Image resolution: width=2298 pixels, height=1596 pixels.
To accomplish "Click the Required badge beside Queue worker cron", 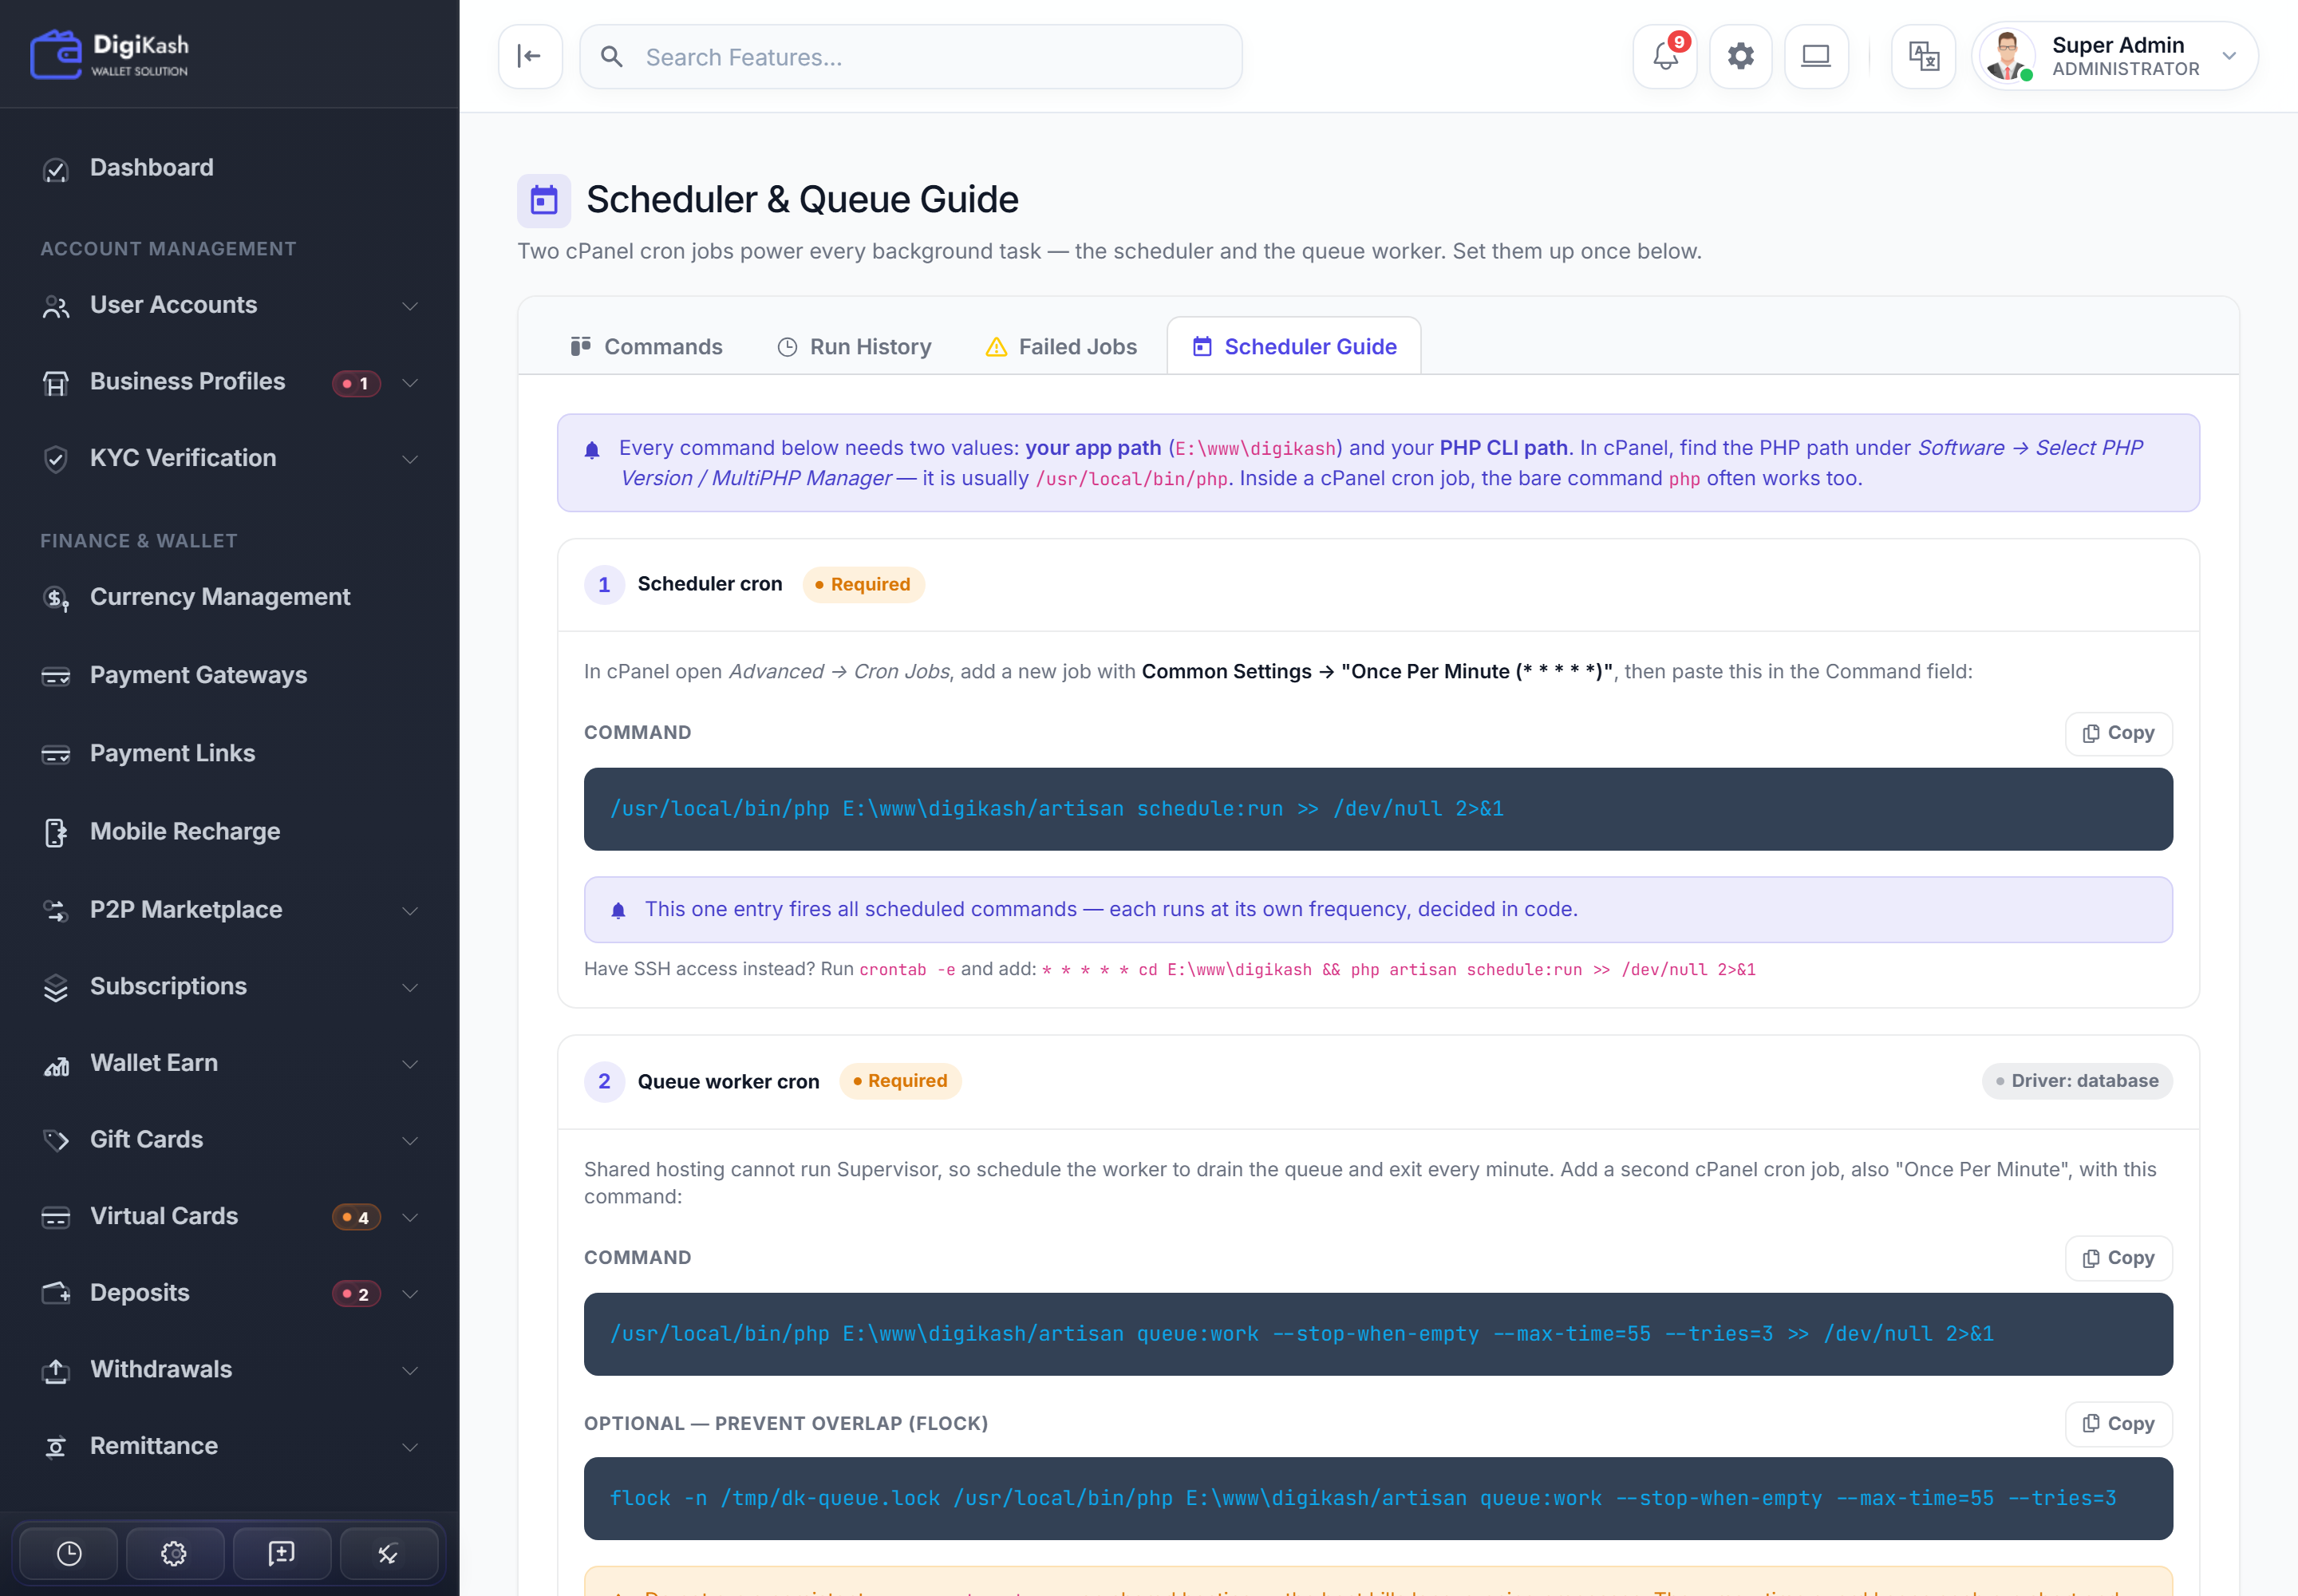I will pyautogui.click(x=900, y=1081).
